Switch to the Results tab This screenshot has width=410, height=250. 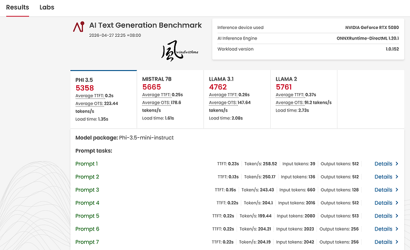pyautogui.click(x=17, y=7)
